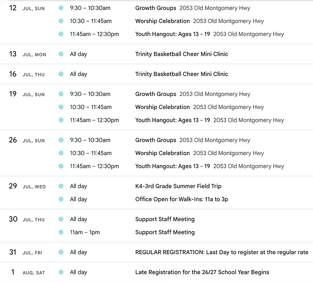The image size is (313, 282).
Task: Click the dot beside Jul 26 Growth Groups
Action: (61, 140)
